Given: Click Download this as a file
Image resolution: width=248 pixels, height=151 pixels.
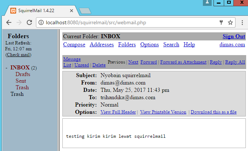Looking at the screenshot, I should pyautogui.click(x=214, y=112).
